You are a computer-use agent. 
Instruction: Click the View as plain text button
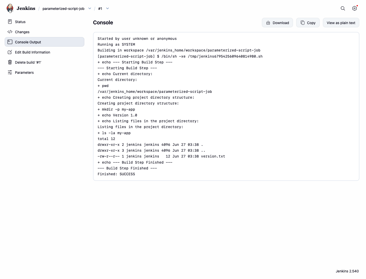point(341,23)
